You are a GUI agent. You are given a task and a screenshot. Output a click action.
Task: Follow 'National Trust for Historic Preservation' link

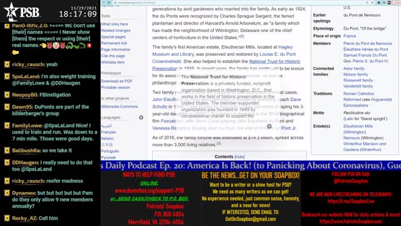point(274,62)
